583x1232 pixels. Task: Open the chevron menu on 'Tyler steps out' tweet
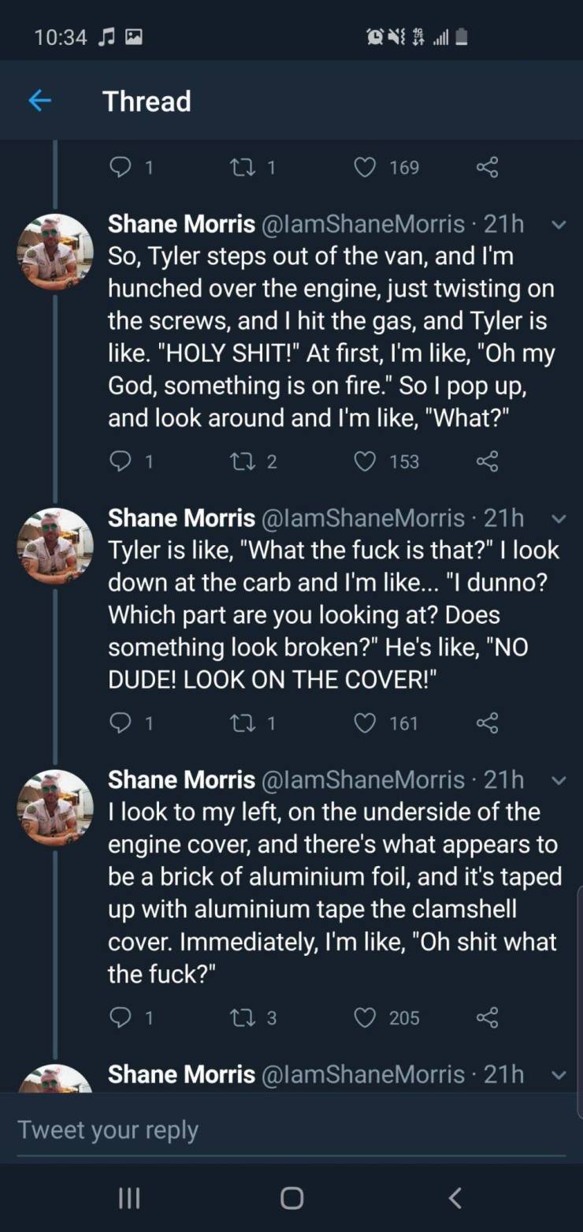pyautogui.click(x=558, y=225)
